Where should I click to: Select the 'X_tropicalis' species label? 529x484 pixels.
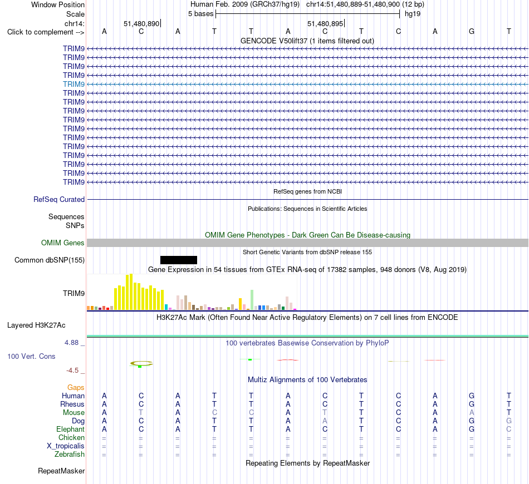[x=66, y=446]
